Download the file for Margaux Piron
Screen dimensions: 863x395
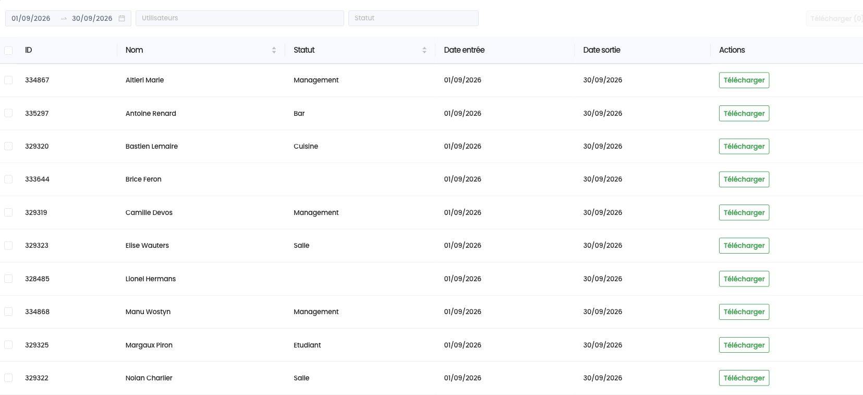tap(744, 345)
